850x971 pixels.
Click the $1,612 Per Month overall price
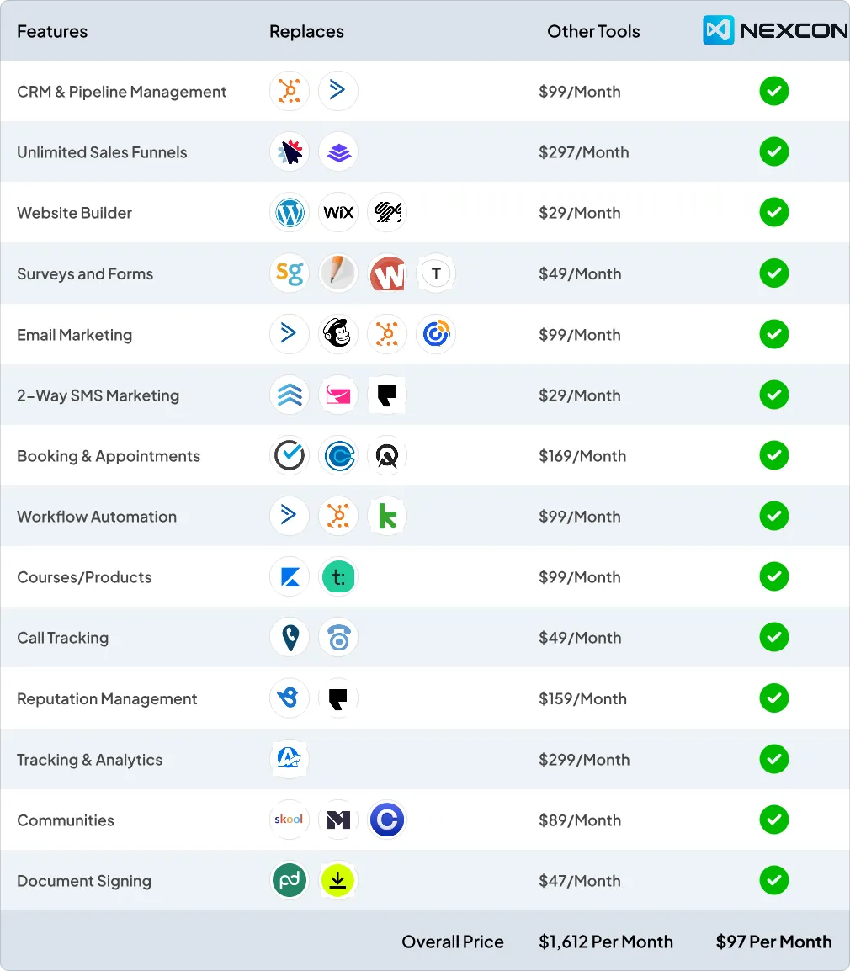[x=606, y=942]
